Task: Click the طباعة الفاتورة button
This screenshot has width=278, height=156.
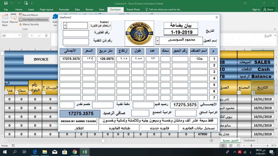Action: point(120,128)
